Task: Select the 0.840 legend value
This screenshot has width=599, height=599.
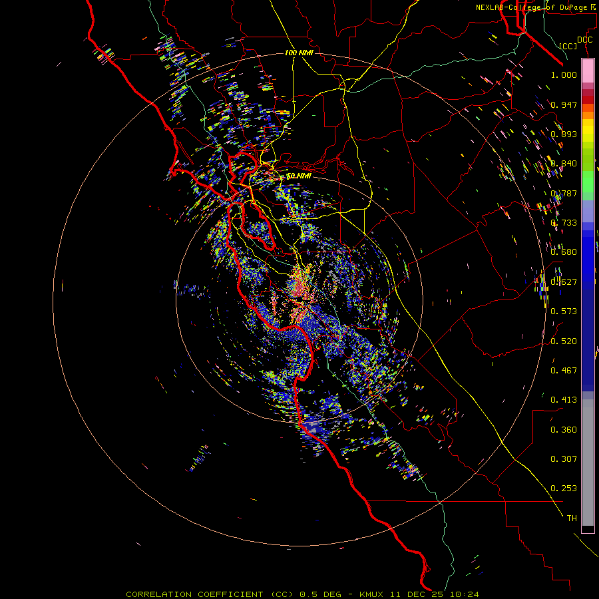Action: [564, 164]
